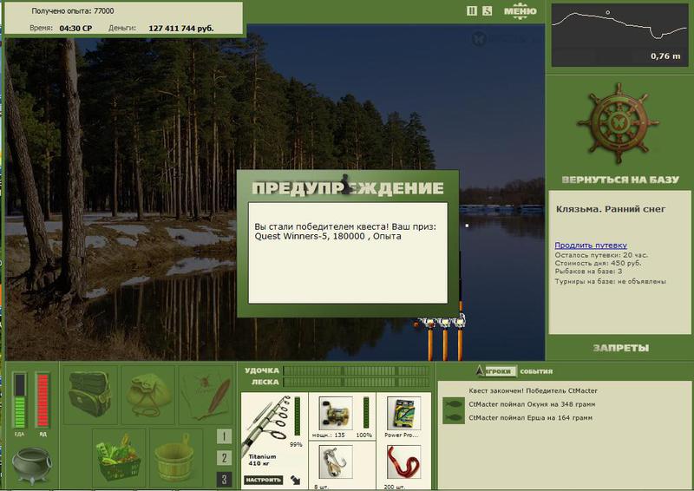This screenshot has width=694, height=491.
Task: Click the white float dot on the water
Action: point(467,226)
